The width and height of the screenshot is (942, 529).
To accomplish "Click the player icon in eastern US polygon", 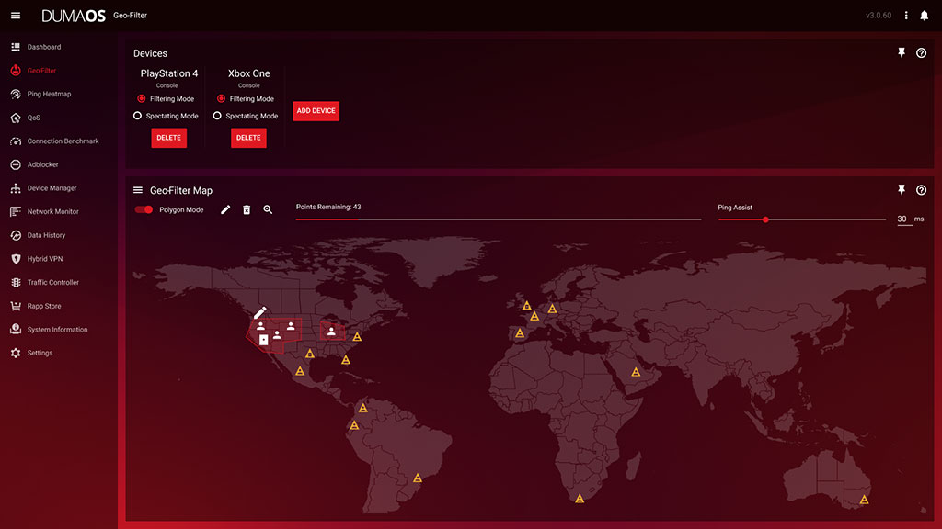I will click(x=331, y=331).
